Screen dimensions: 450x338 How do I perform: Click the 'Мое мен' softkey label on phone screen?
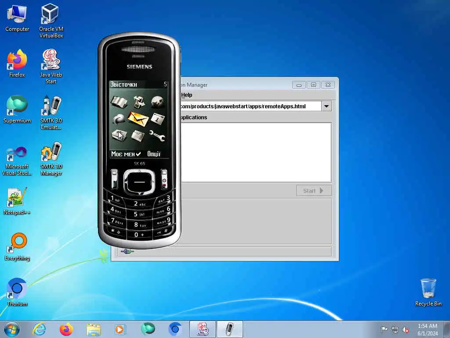pyautogui.click(x=126, y=154)
